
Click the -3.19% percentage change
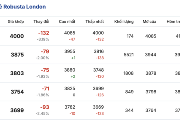[x=43, y=39]
